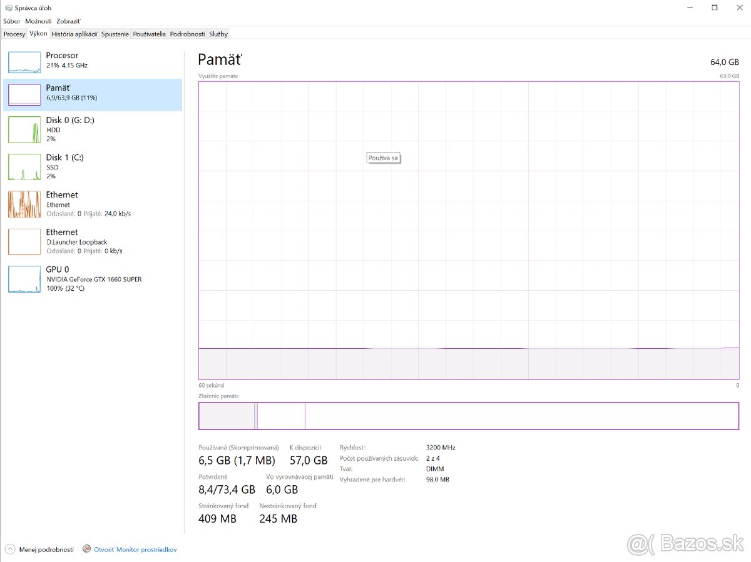Viewport: 751px width, 562px height.
Task: Open Disk 0 (G: D:) HDD graph
Action: [x=24, y=129]
